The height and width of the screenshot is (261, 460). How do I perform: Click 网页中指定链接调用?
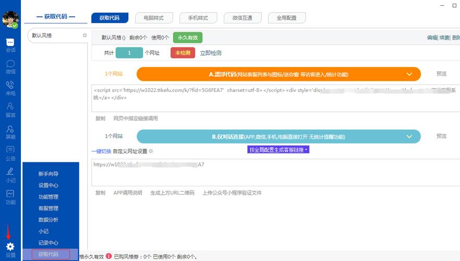click(x=136, y=118)
